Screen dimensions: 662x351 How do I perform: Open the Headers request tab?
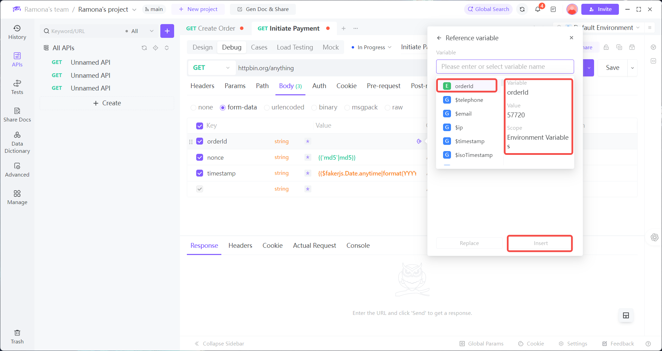202,86
